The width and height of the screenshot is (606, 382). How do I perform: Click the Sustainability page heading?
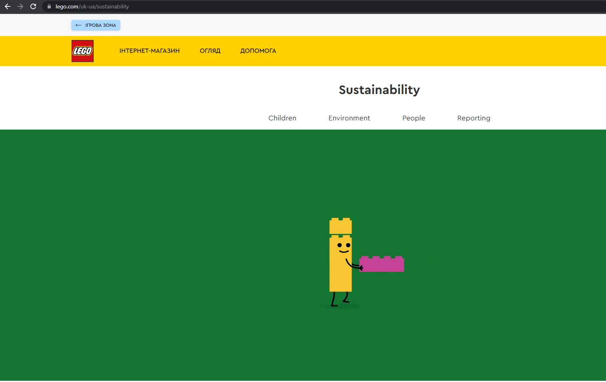[379, 90]
